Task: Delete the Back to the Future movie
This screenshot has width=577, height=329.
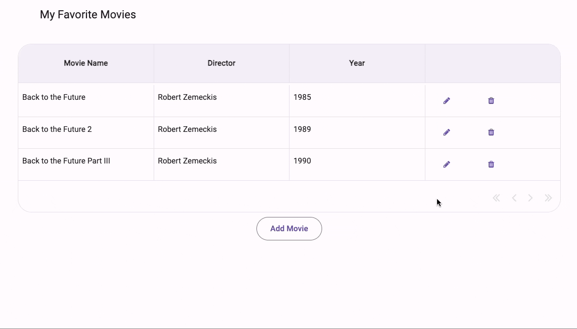Action: coord(491,100)
